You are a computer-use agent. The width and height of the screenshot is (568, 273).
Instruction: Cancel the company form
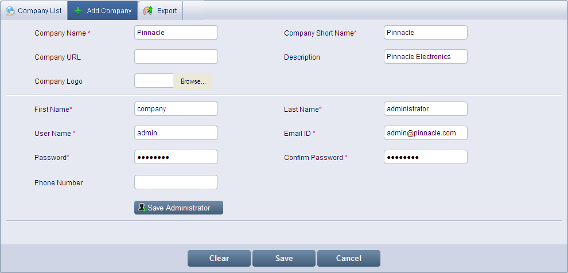pyautogui.click(x=349, y=259)
